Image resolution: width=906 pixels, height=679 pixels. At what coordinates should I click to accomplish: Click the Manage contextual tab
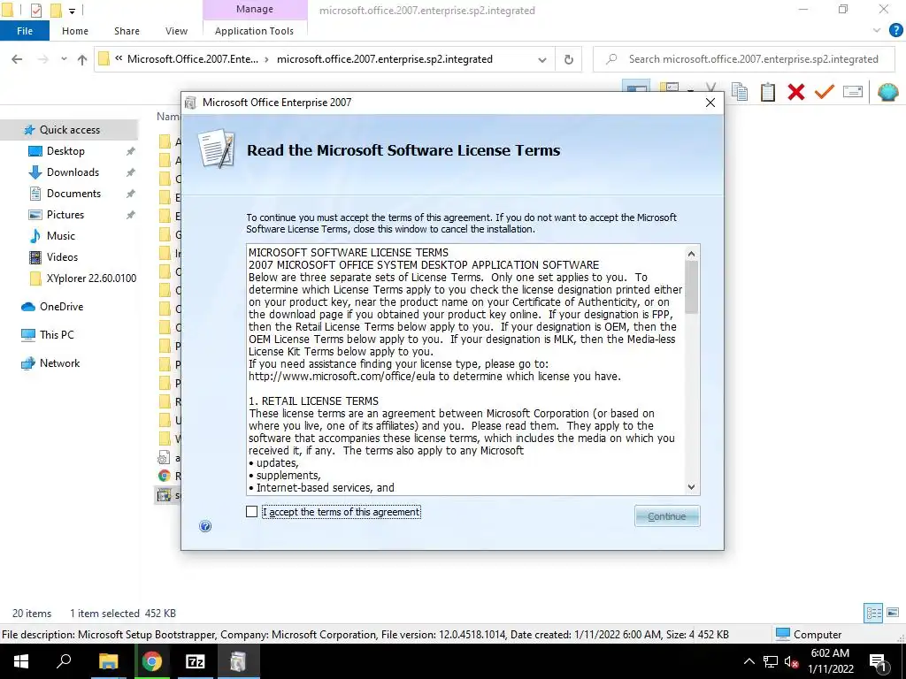pyautogui.click(x=255, y=9)
